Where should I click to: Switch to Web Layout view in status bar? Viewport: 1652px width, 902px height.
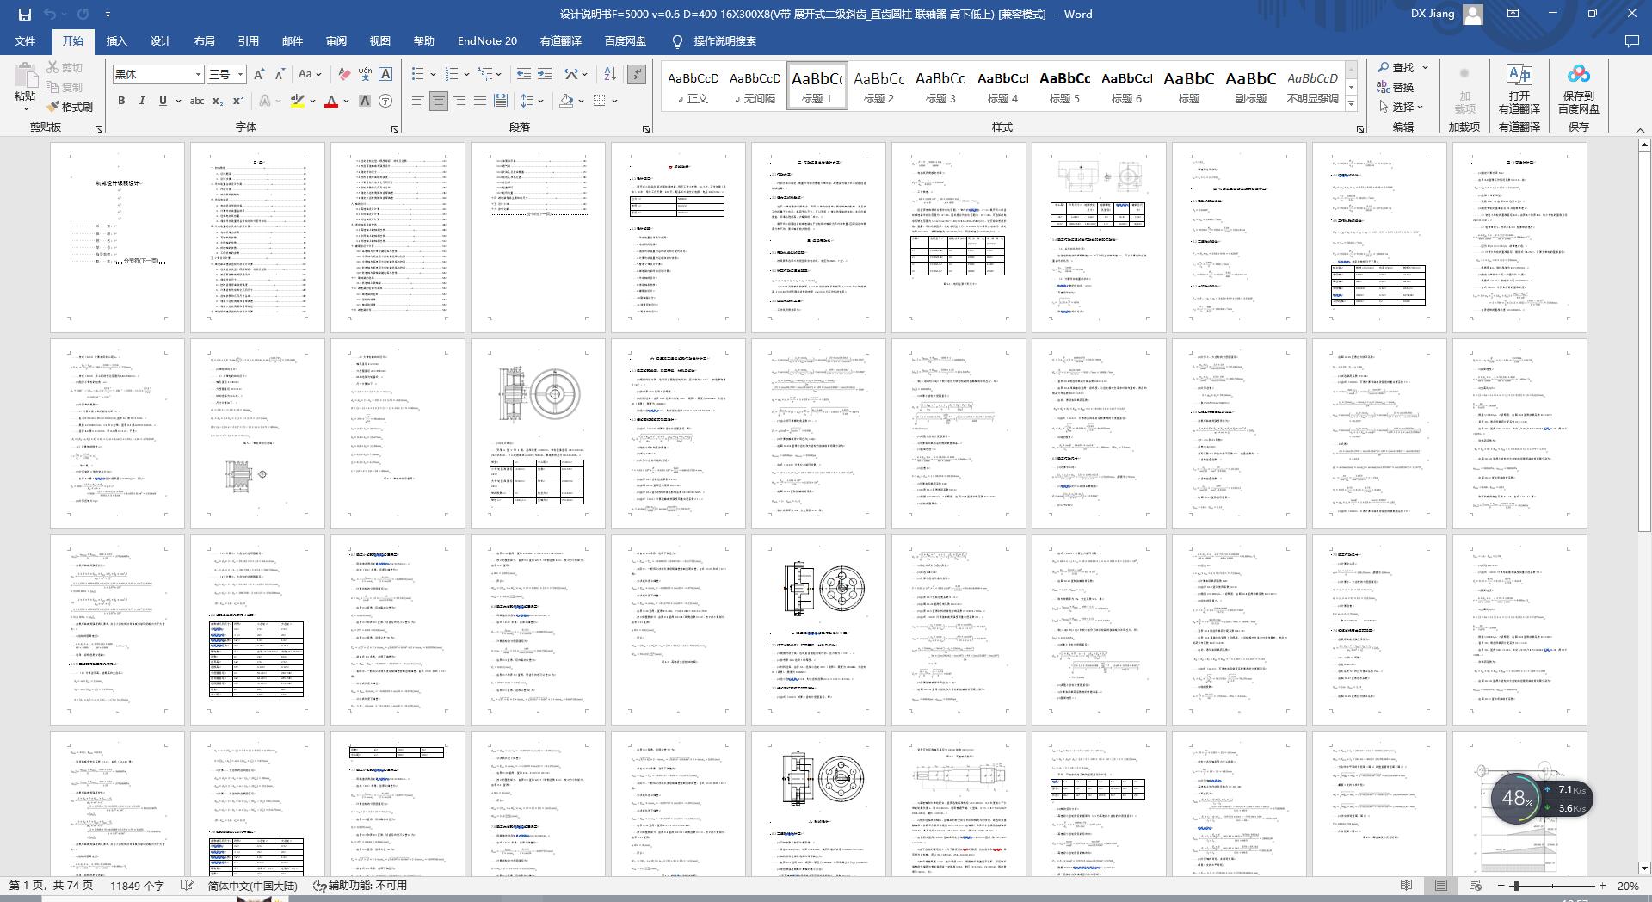1476,885
